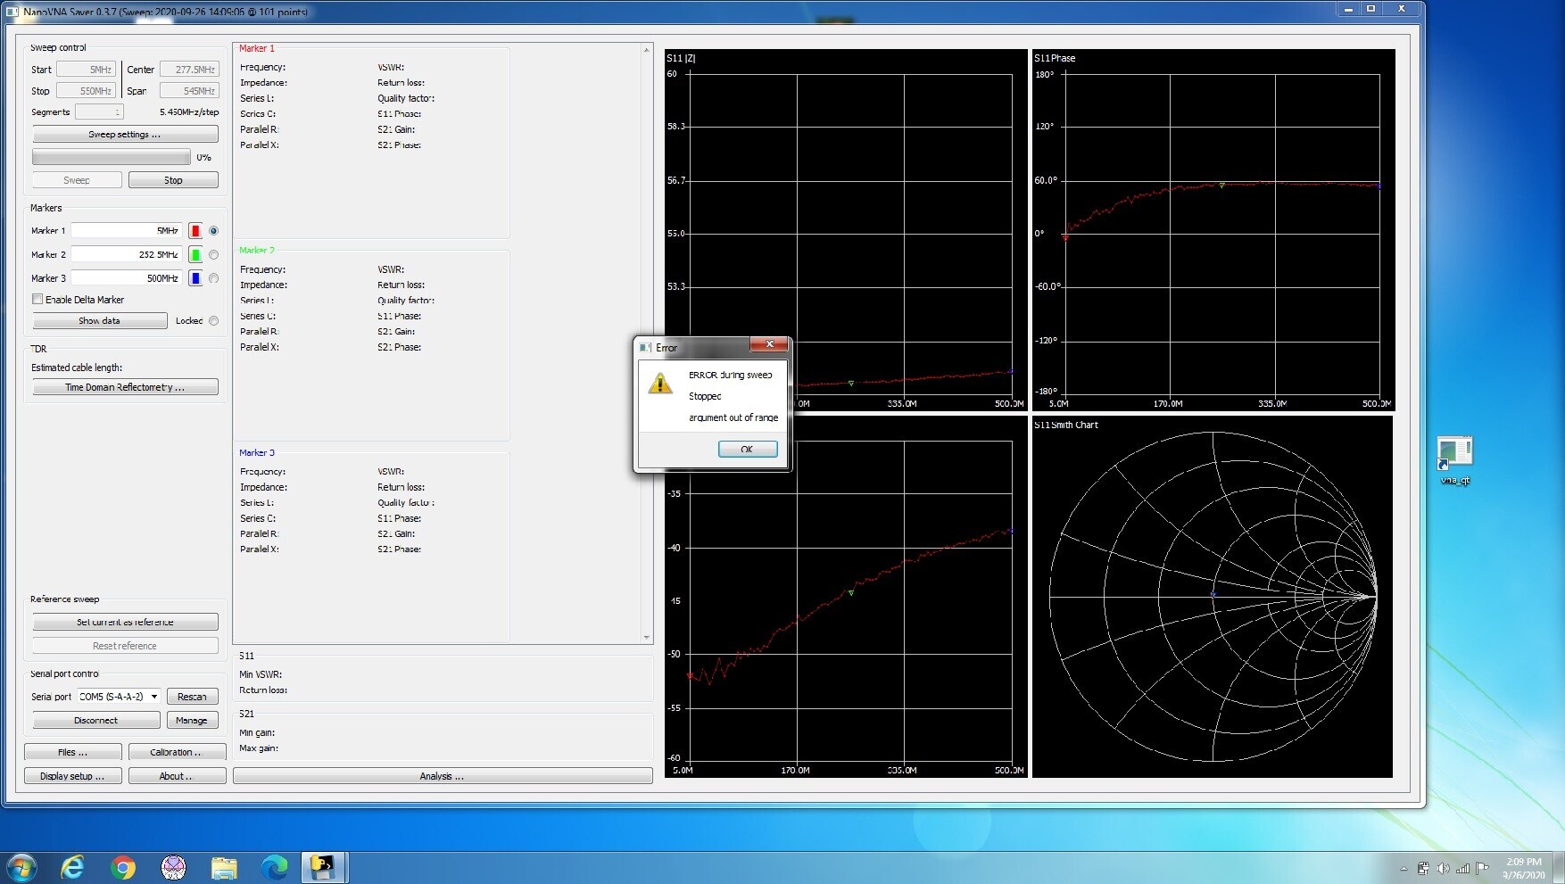This screenshot has width=1565, height=884.
Task: Click the marker panel scrollbar down arrow
Action: tap(647, 637)
